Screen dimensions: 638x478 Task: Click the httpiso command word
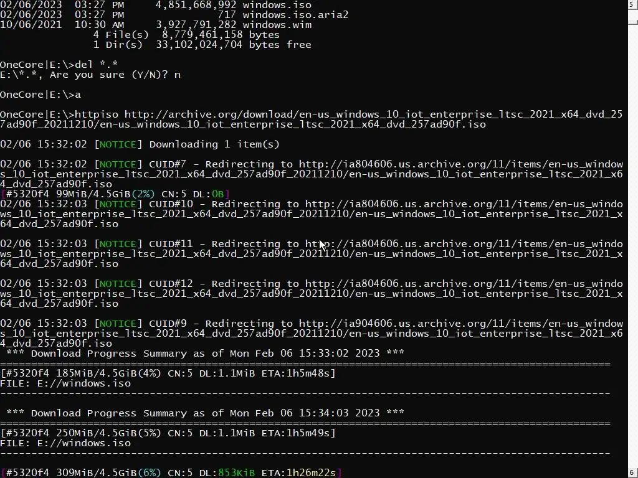coord(97,115)
